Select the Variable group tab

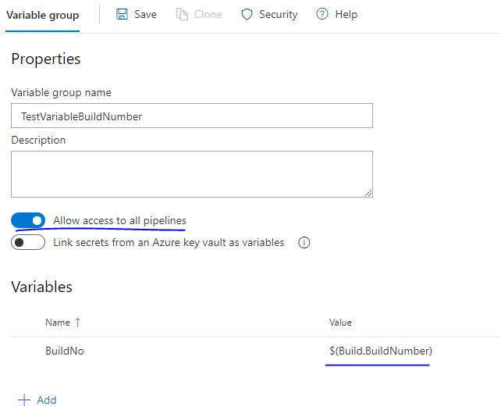click(x=42, y=14)
